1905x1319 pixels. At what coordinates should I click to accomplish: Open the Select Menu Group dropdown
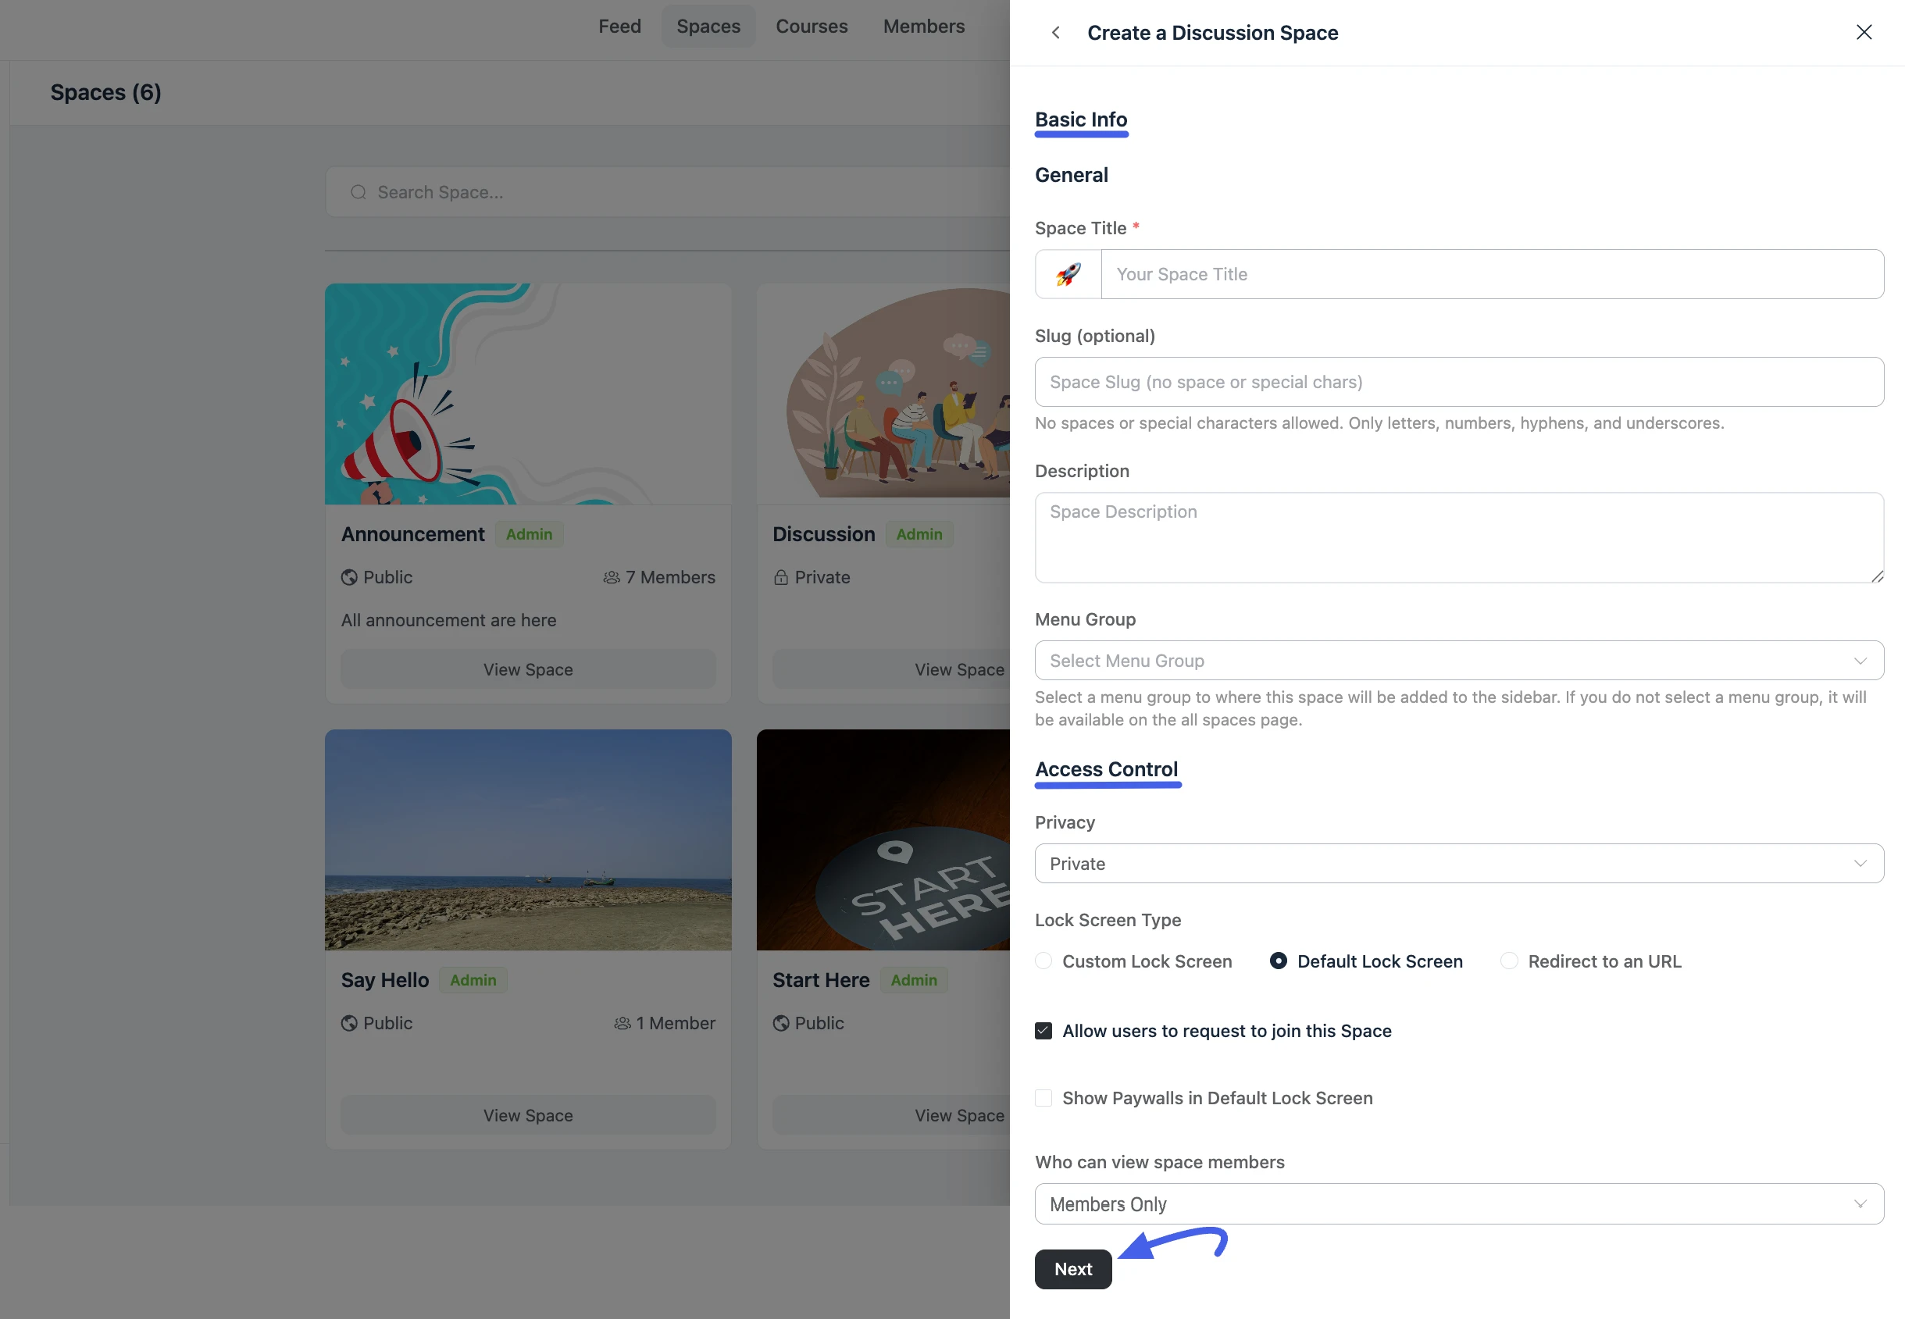coord(1459,661)
